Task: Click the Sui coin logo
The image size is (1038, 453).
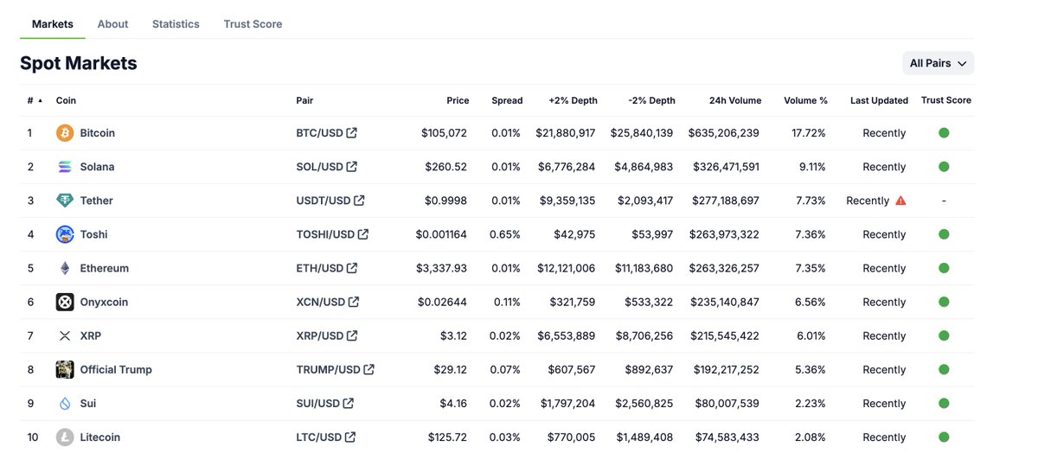Action: (65, 403)
